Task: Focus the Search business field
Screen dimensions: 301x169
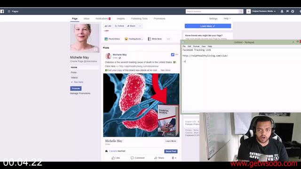Action: [212, 11]
